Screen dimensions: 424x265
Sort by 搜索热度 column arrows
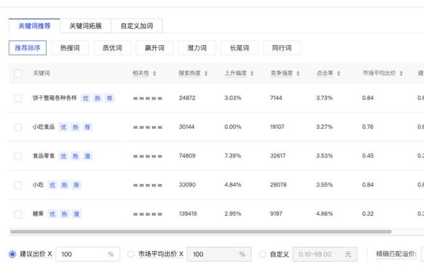(206, 74)
